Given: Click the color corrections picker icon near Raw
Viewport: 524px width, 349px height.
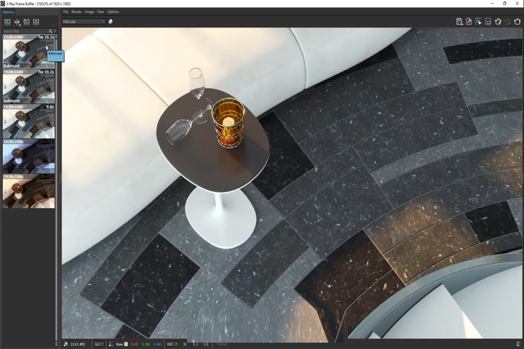Looking at the screenshot, I should (111, 344).
